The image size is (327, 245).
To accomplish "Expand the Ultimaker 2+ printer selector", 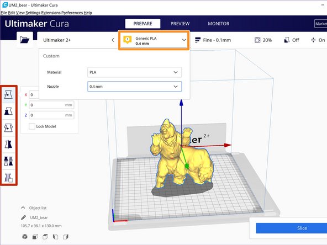I will [x=77, y=40].
